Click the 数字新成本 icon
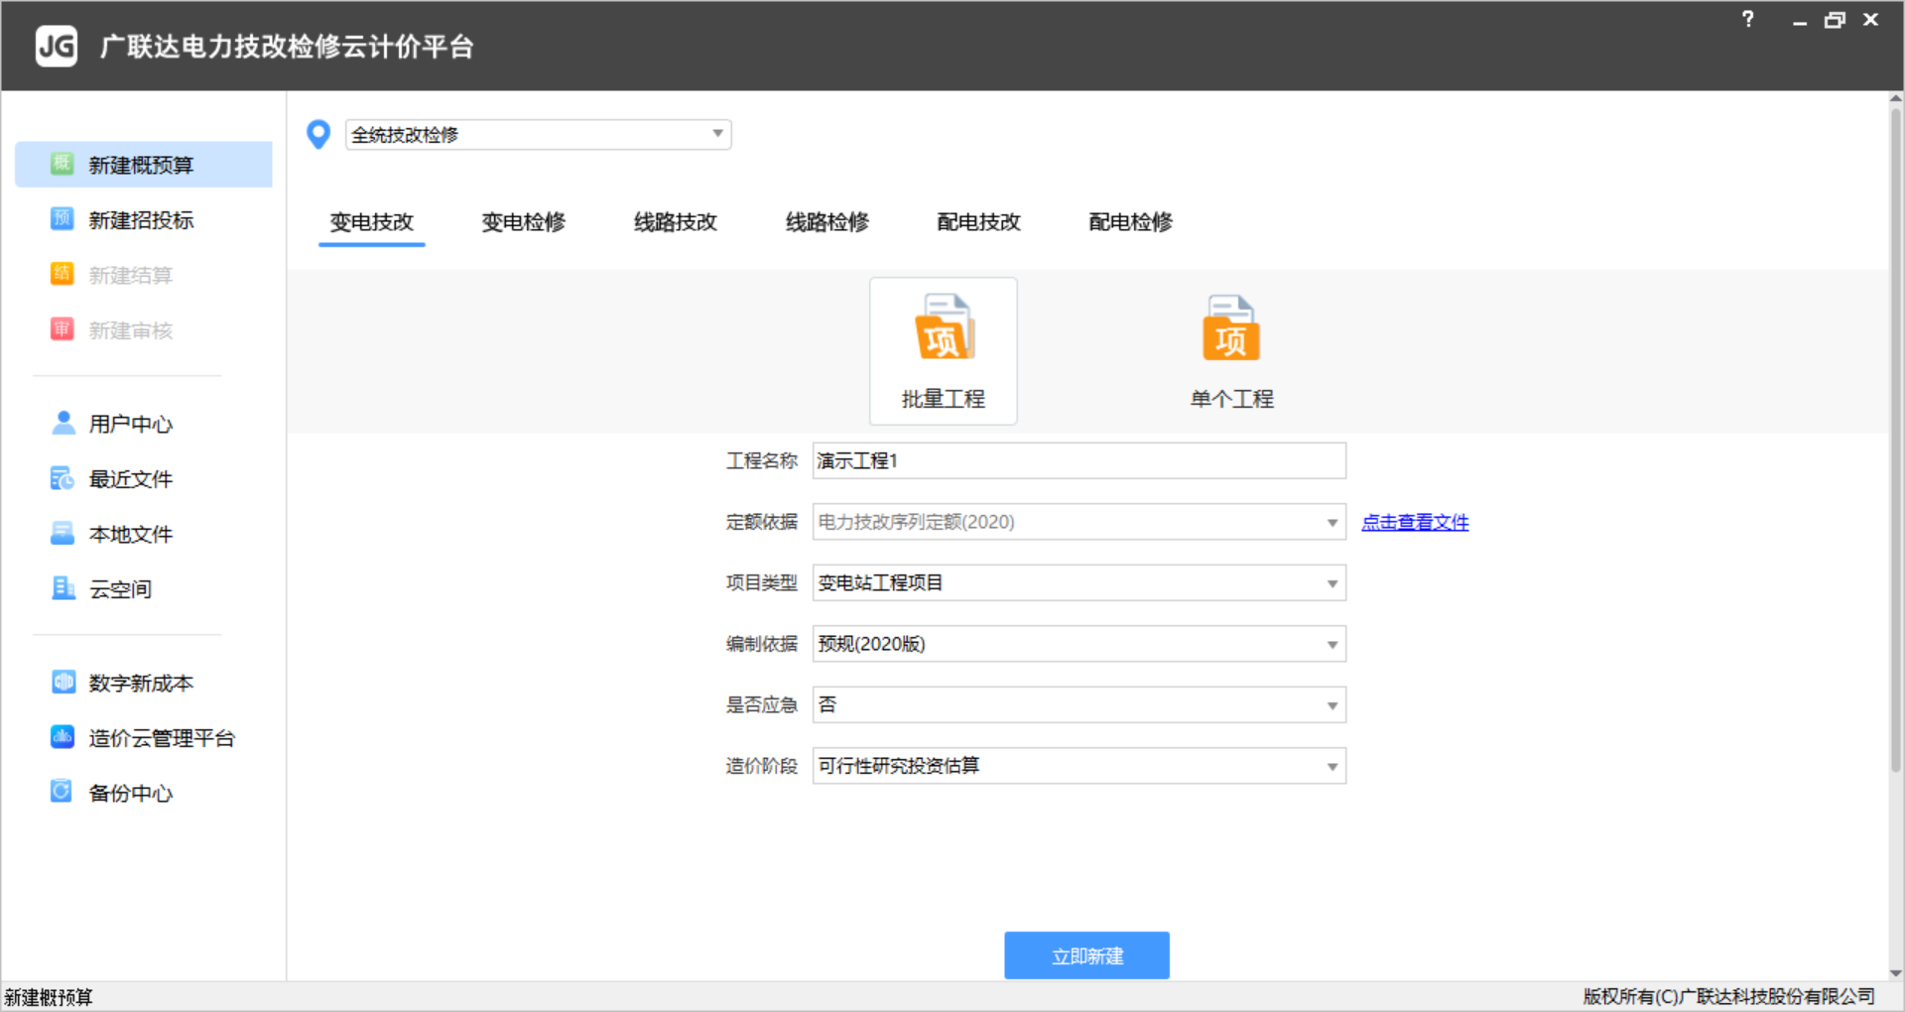 point(63,682)
